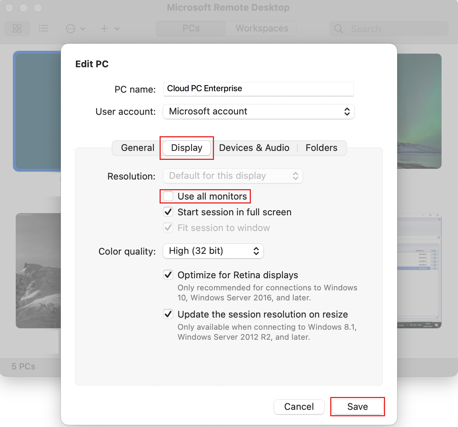The height and width of the screenshot is (427, 458).
Task: Enable the Use all monitors checkbox
Action: click(168, 196)
